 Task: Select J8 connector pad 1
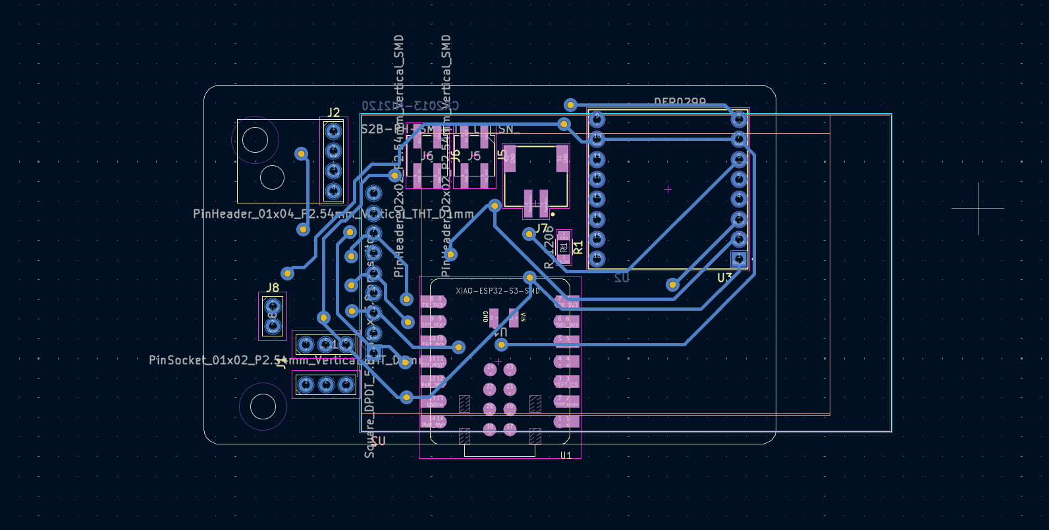(273, 306)
